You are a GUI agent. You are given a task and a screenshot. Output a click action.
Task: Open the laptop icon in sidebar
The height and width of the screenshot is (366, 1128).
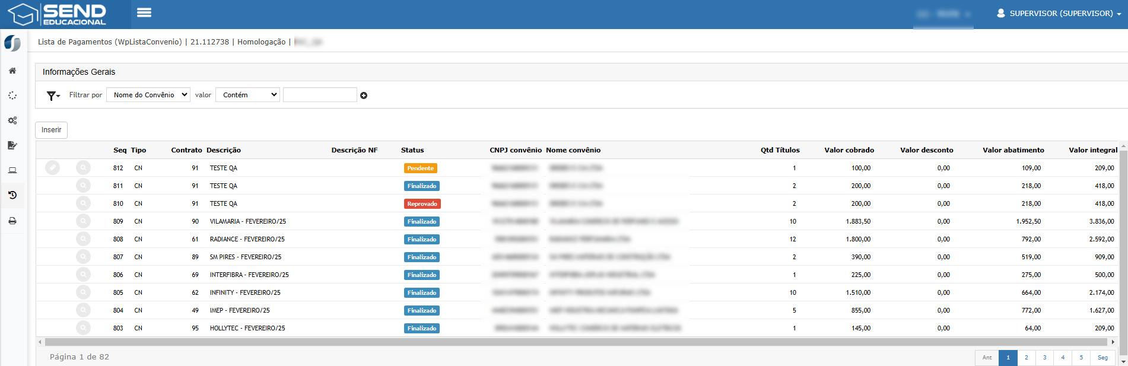(x=12, y=170)
